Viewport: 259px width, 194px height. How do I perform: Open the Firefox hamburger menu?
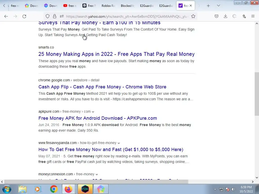253,16
